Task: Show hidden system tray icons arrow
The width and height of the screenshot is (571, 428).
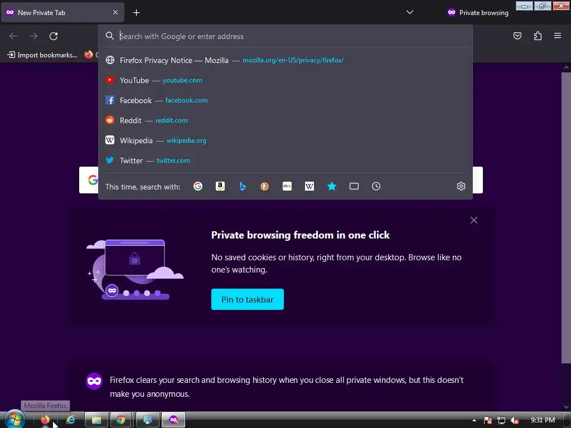Action: [474, 420]
